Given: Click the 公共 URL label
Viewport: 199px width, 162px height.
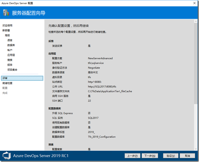Looking at the screenshot, I should tap(57, 87).
